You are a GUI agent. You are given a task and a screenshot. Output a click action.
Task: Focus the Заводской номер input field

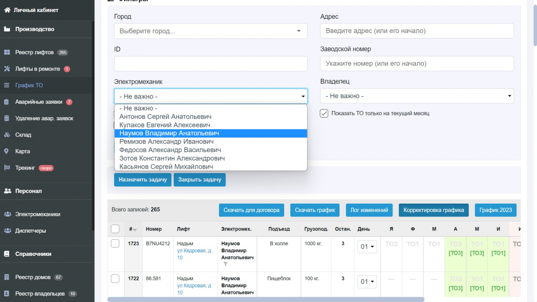(x=417, y=64)
